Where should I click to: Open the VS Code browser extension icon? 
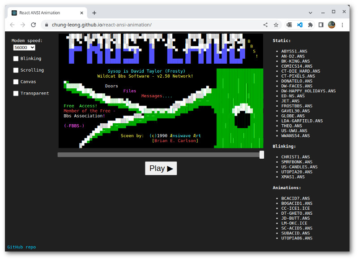300,25
